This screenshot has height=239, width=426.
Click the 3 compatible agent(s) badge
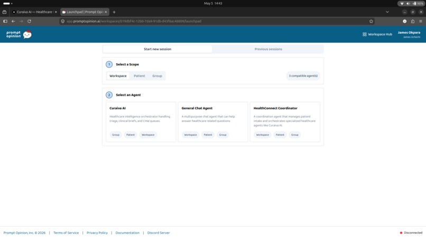(x=303, y=76)
